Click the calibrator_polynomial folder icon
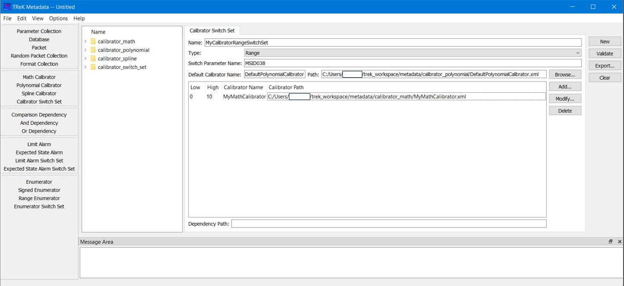624x286 pixels. (93, 50)
